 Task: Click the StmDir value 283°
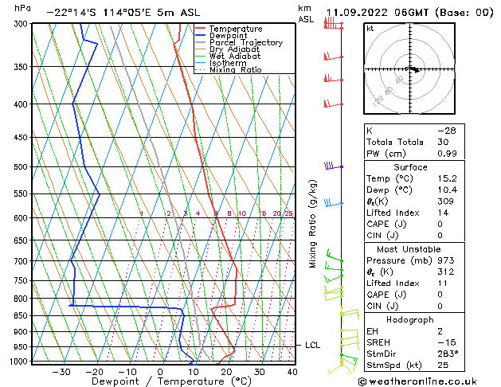point(448,354)
